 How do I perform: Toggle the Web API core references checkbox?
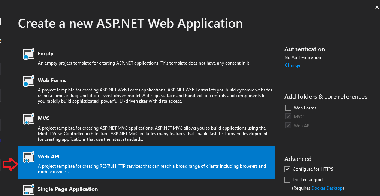coord(288,125)
